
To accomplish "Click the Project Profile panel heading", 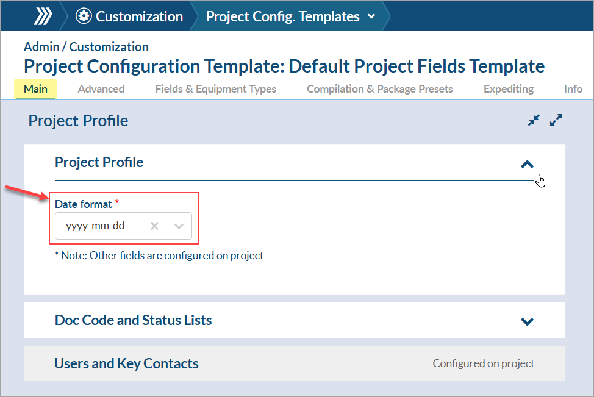I will coord(79,121).
